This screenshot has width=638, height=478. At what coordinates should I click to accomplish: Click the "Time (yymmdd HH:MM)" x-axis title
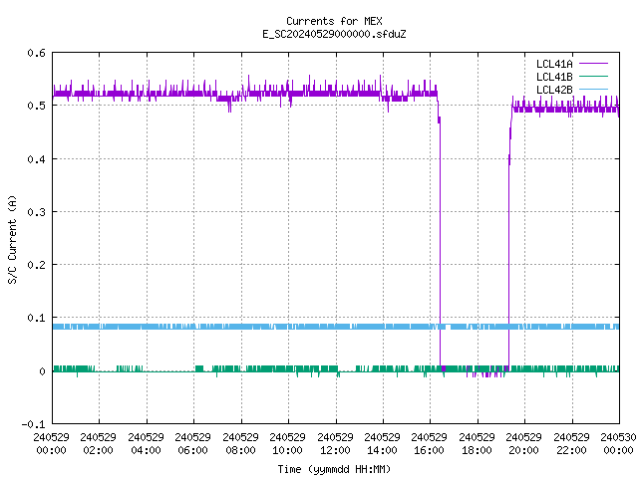334,469
